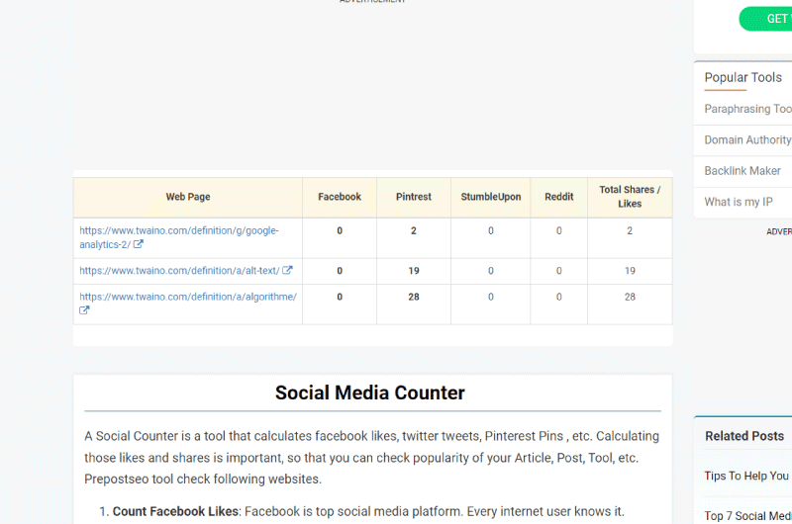The height and width of the screenshot is (524, 792).
Task: Select Total Shares value 19
Action: [x=630, y=271]
